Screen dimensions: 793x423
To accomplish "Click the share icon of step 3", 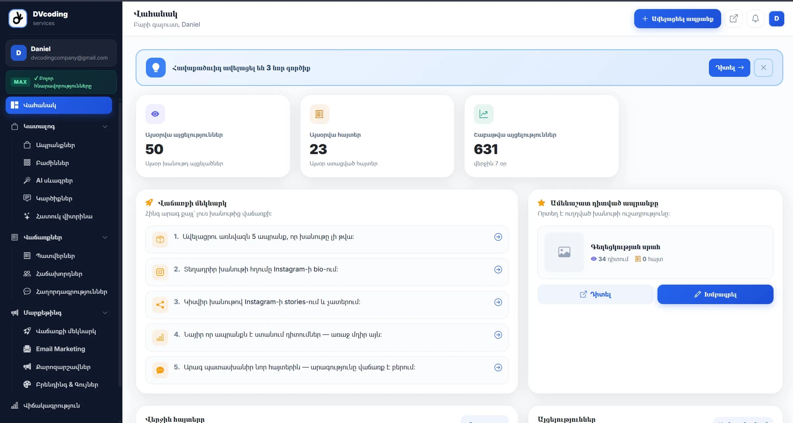I will click(160, 305).
